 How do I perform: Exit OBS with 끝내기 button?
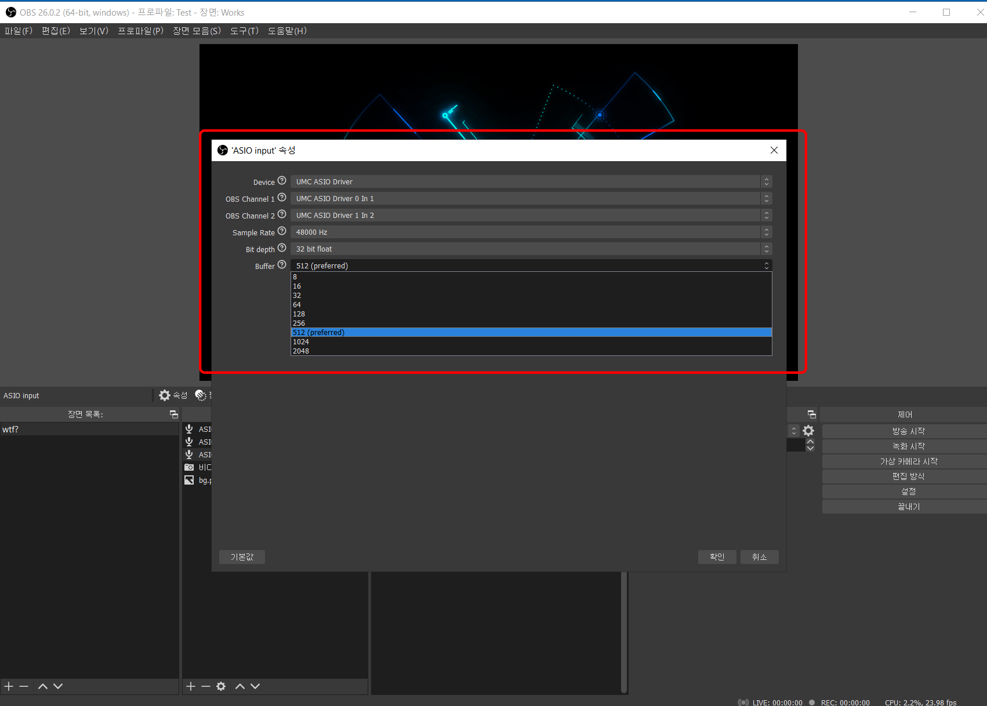point(905,507)
